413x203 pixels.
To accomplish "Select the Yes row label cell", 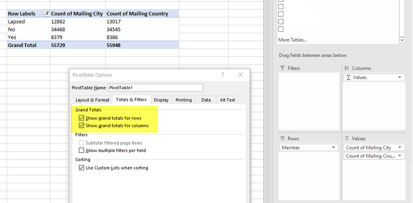I will [29, 37].
